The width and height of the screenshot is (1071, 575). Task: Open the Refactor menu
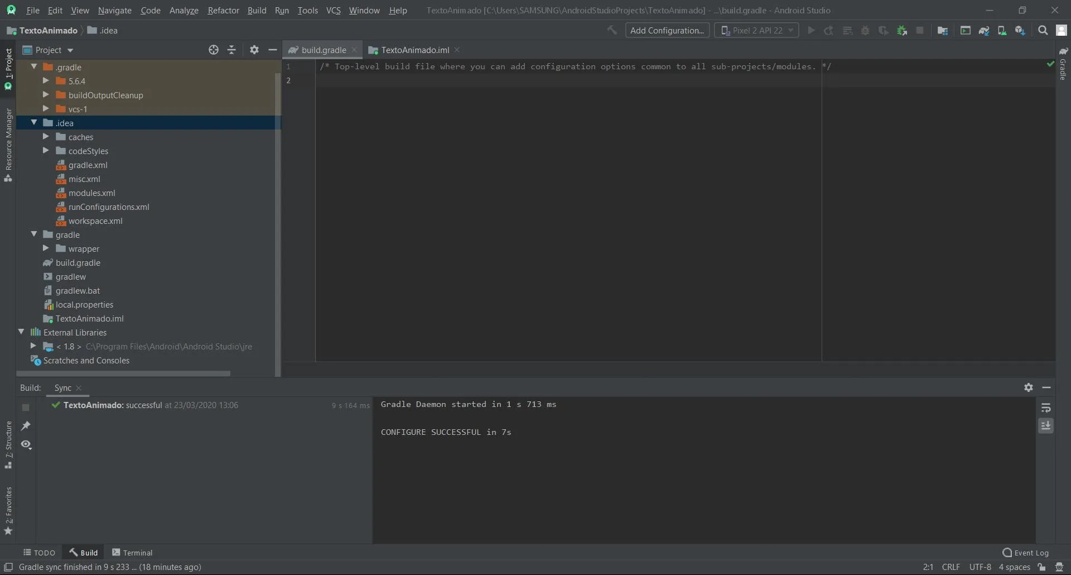click(x=223, y=10)
